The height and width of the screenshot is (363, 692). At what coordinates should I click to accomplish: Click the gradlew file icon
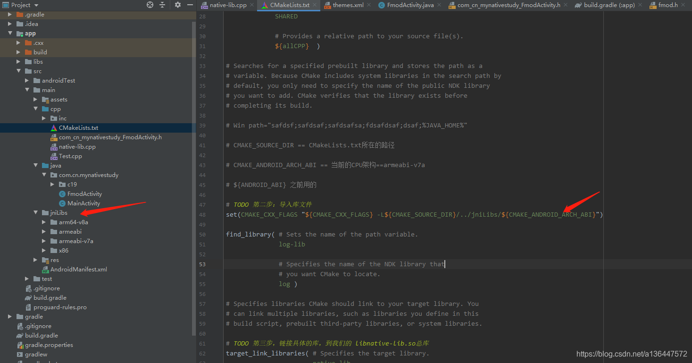point(20,355)
